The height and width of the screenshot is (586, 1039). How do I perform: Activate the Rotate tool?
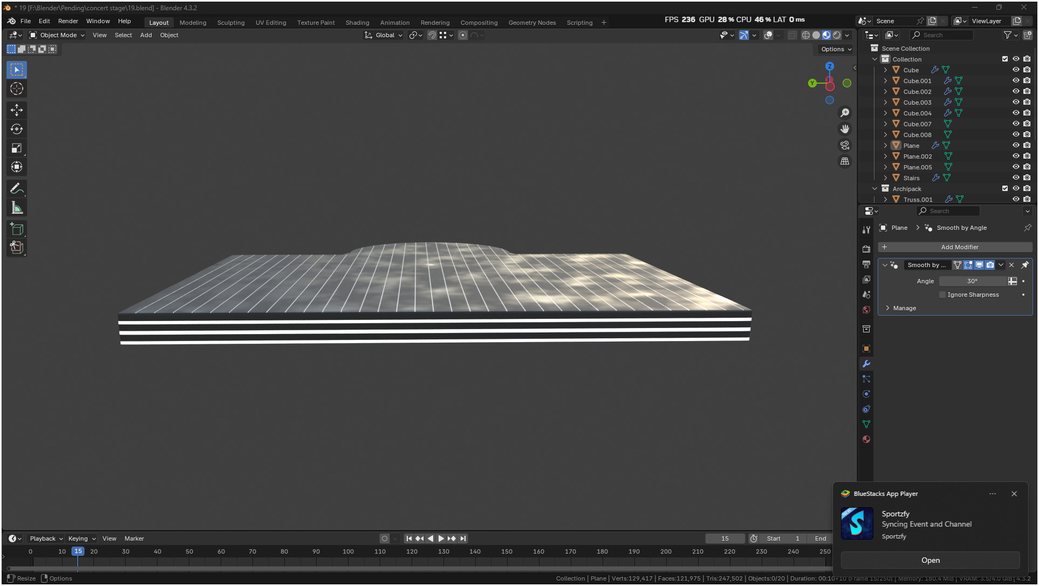coord(17,129)
